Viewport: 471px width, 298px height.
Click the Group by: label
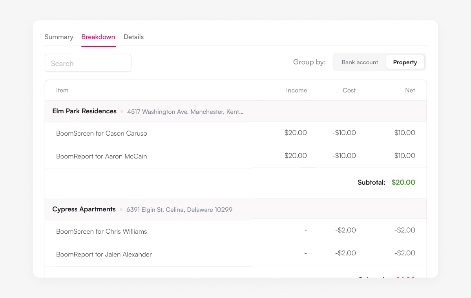(309, 62)
